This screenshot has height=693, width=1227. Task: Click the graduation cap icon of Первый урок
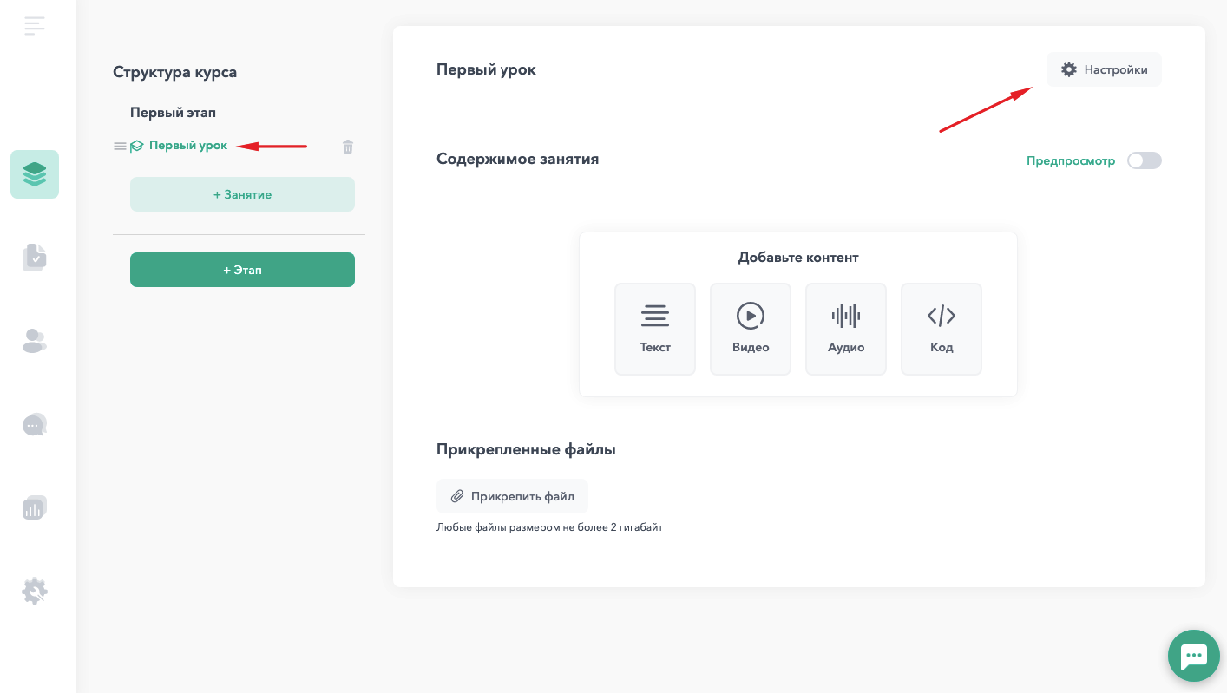point(137,147)
